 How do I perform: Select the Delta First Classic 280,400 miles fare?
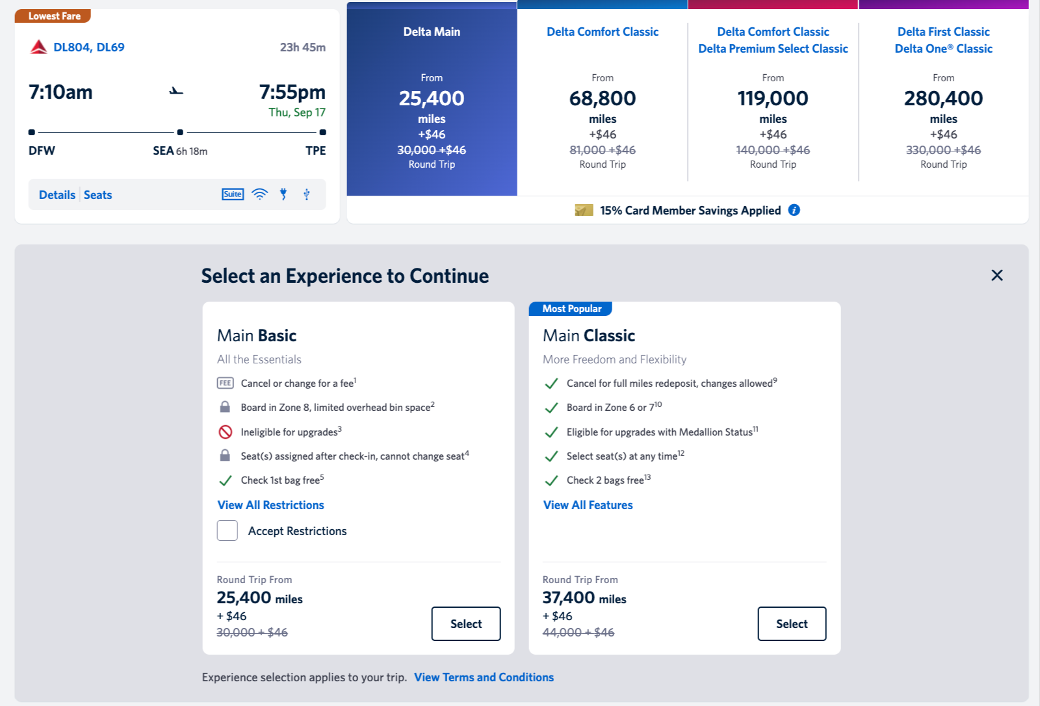944,99
